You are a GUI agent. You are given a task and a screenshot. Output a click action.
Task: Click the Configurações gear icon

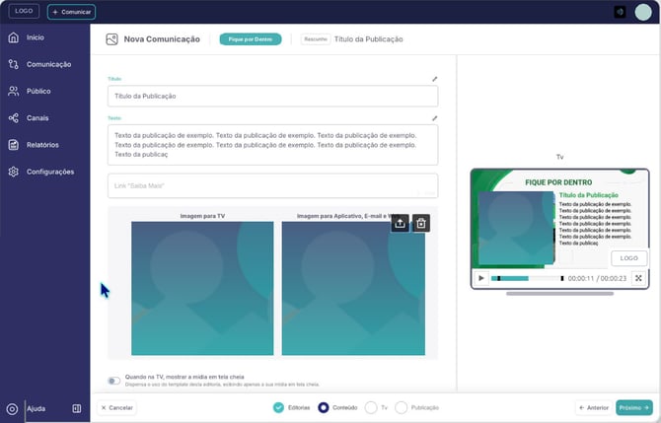(x=14, y=172)
